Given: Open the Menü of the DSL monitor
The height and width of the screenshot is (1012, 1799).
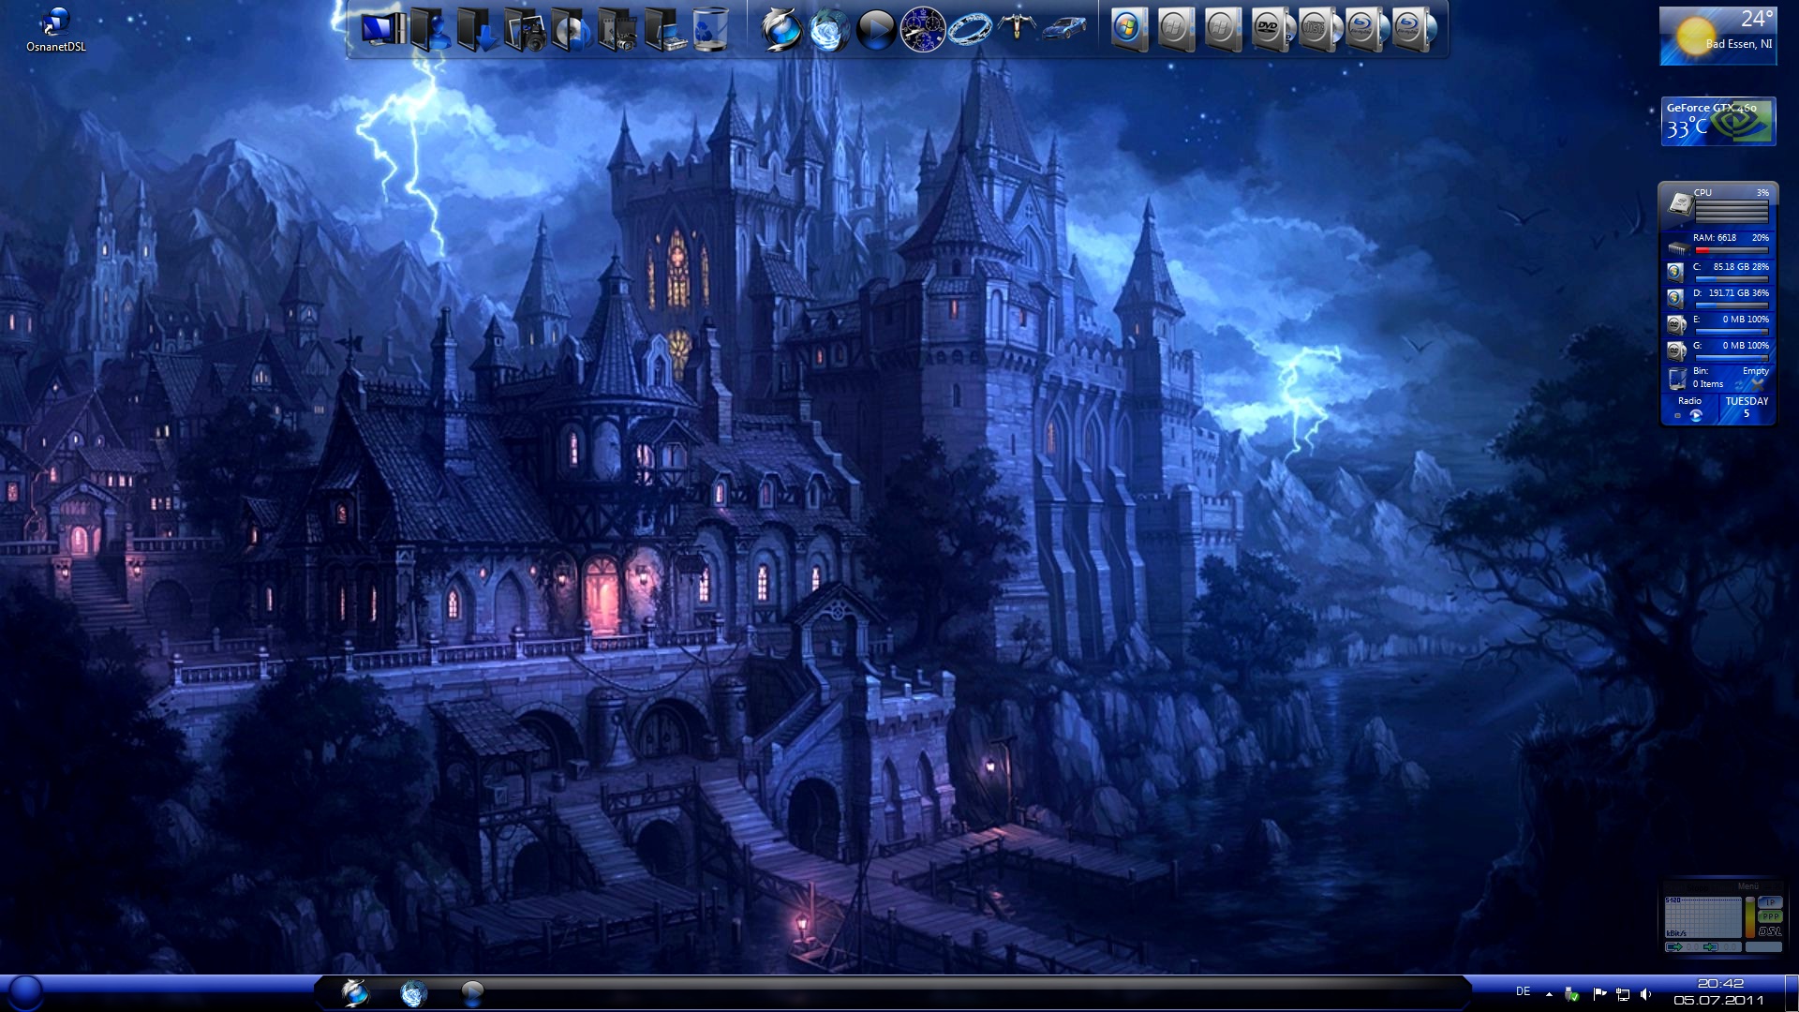Looking at the screenshot, I should tap(1747, 886).
